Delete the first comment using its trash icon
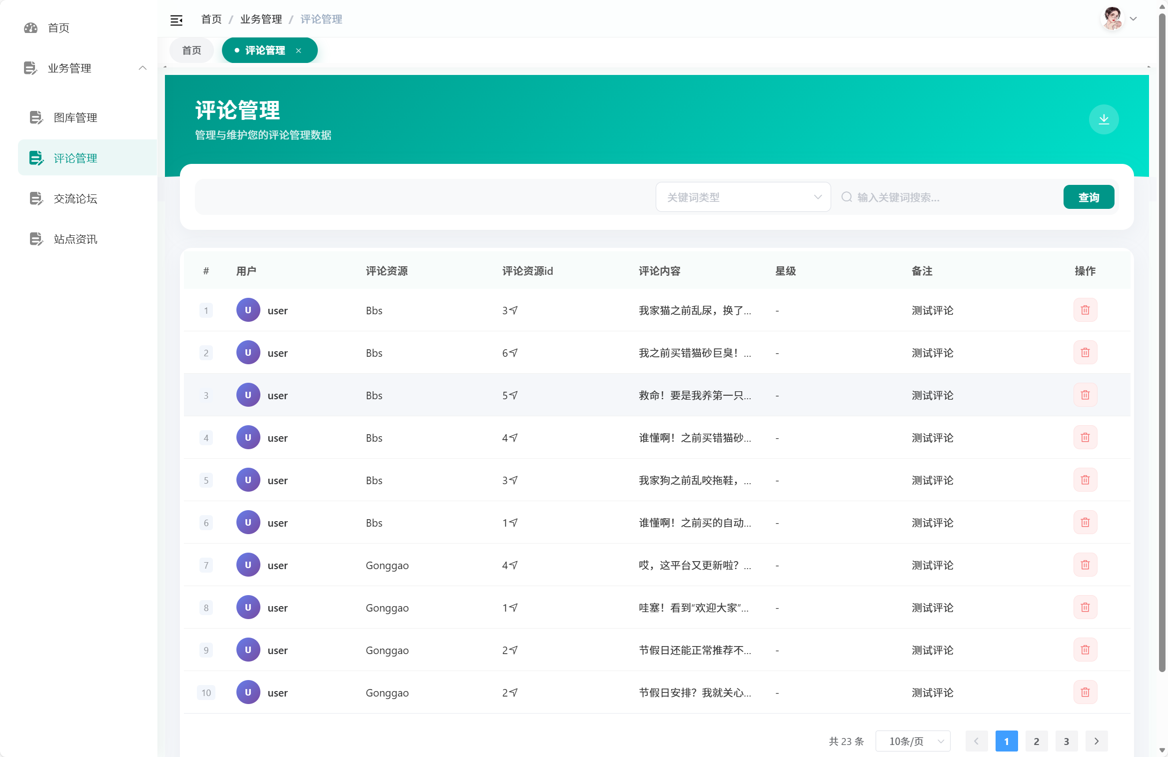The width and height of the screenshot is (1168, 757). 1085,310
